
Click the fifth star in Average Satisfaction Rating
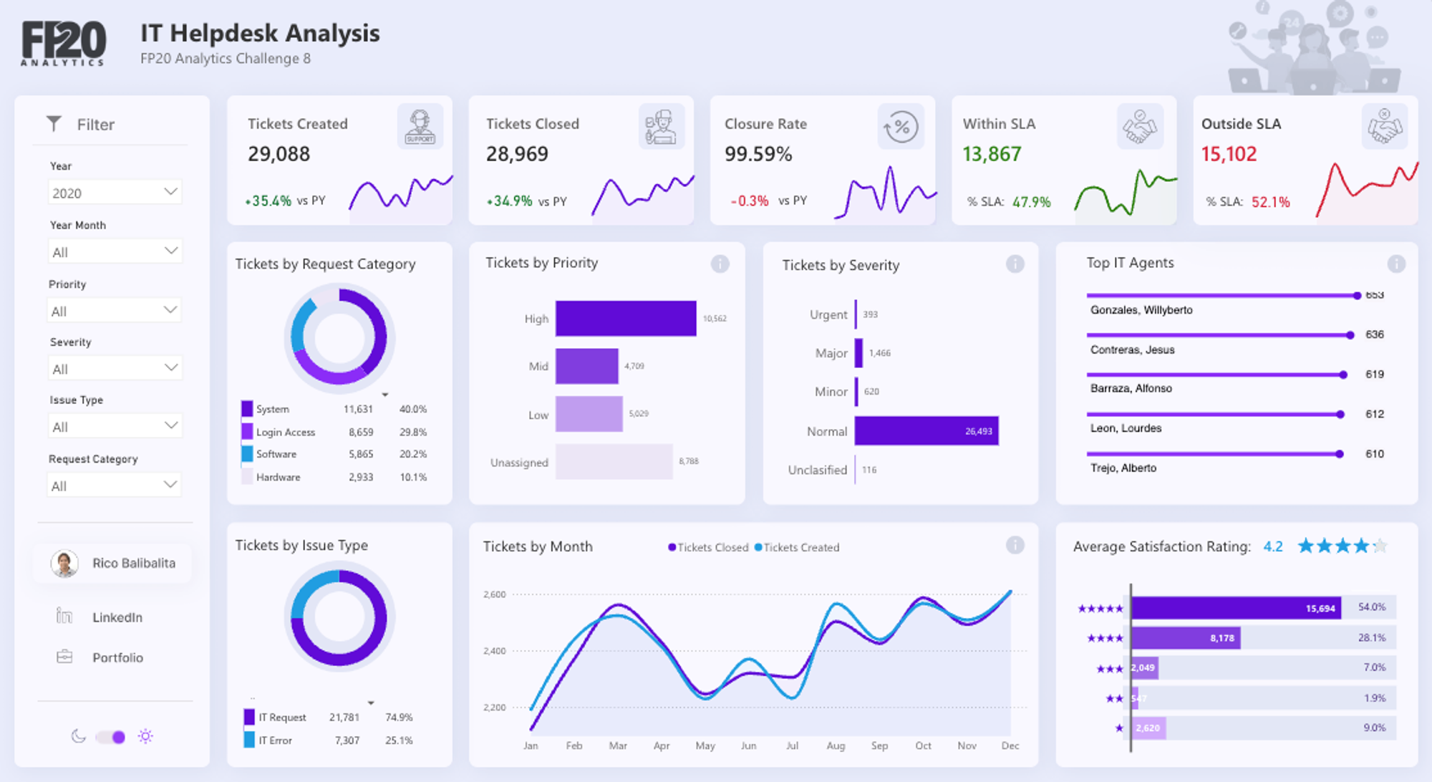(1378, 546)
